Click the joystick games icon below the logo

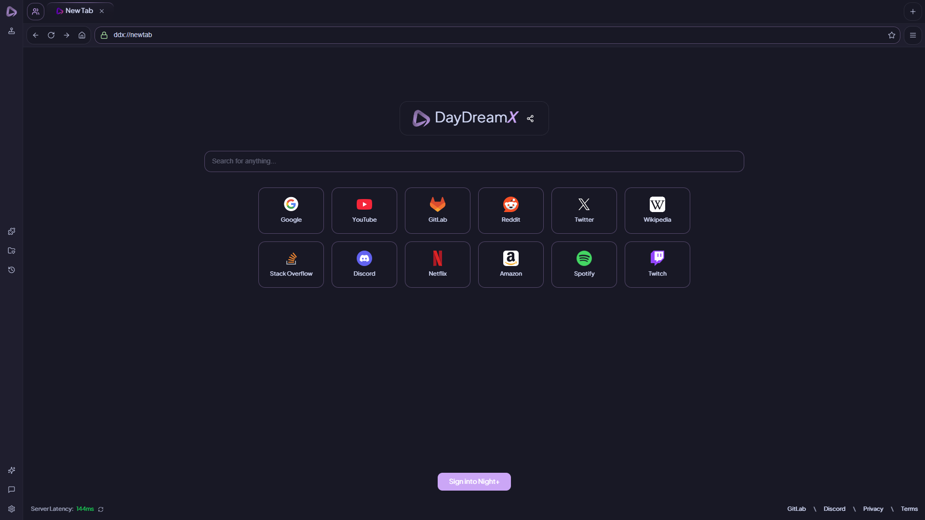click(x=12, y=31)
